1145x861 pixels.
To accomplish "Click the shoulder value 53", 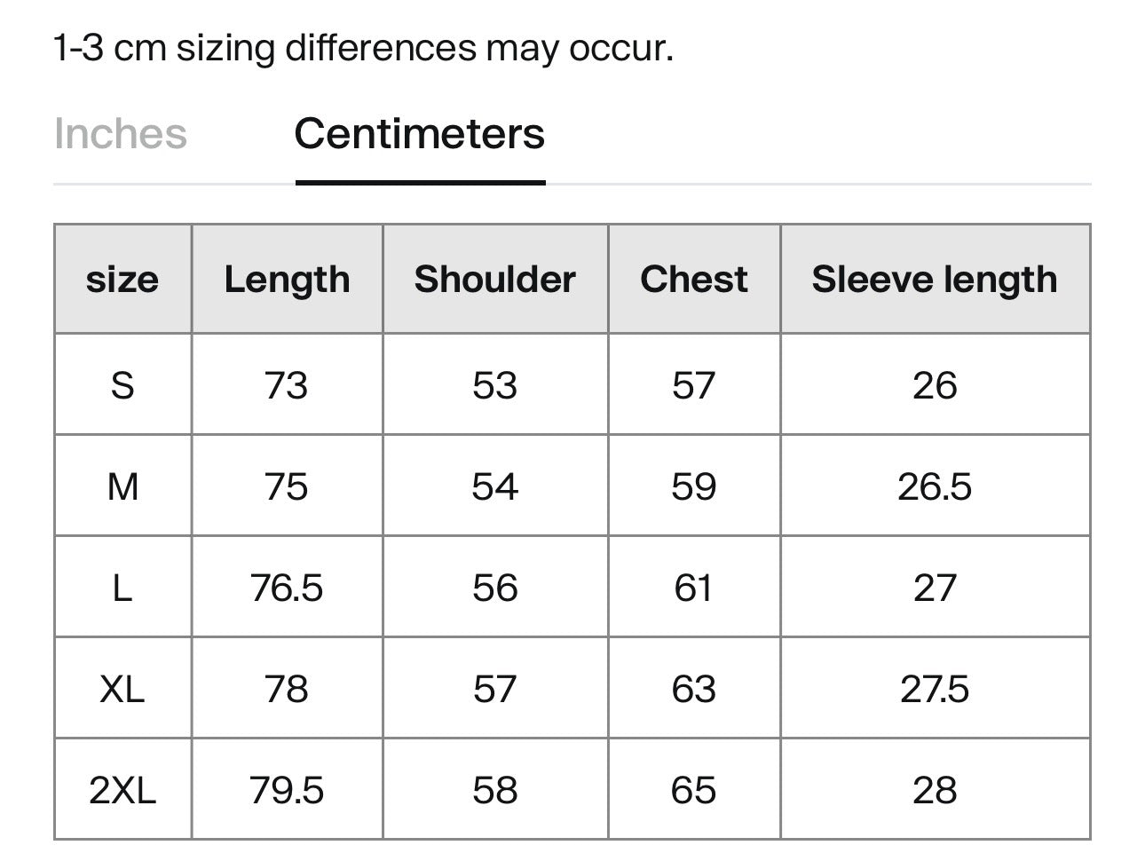I will (494, 385).
